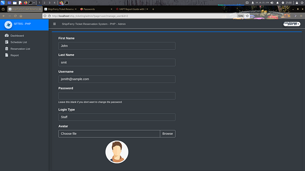
Task: Click the 21:00 clock
Action: click(288, 3)
